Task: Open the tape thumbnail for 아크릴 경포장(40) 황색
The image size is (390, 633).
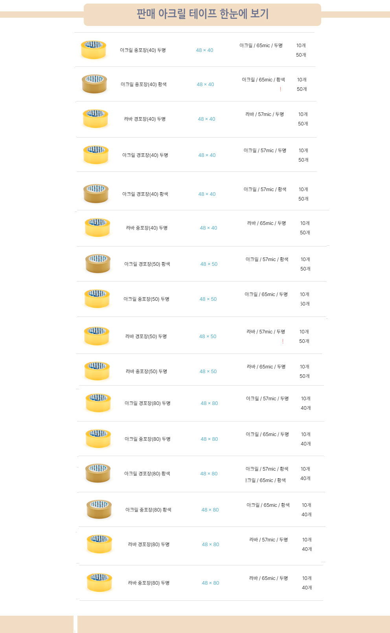Action: [x=96, y=193]
